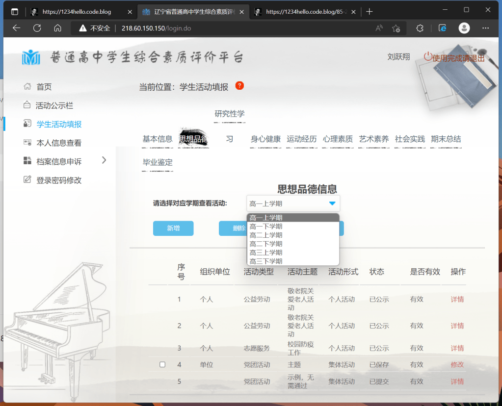Image resolution: width=502 pixels, height=406 pixels.
Task: Switch to the 身心健康 tab
Action: pos(265,139)
